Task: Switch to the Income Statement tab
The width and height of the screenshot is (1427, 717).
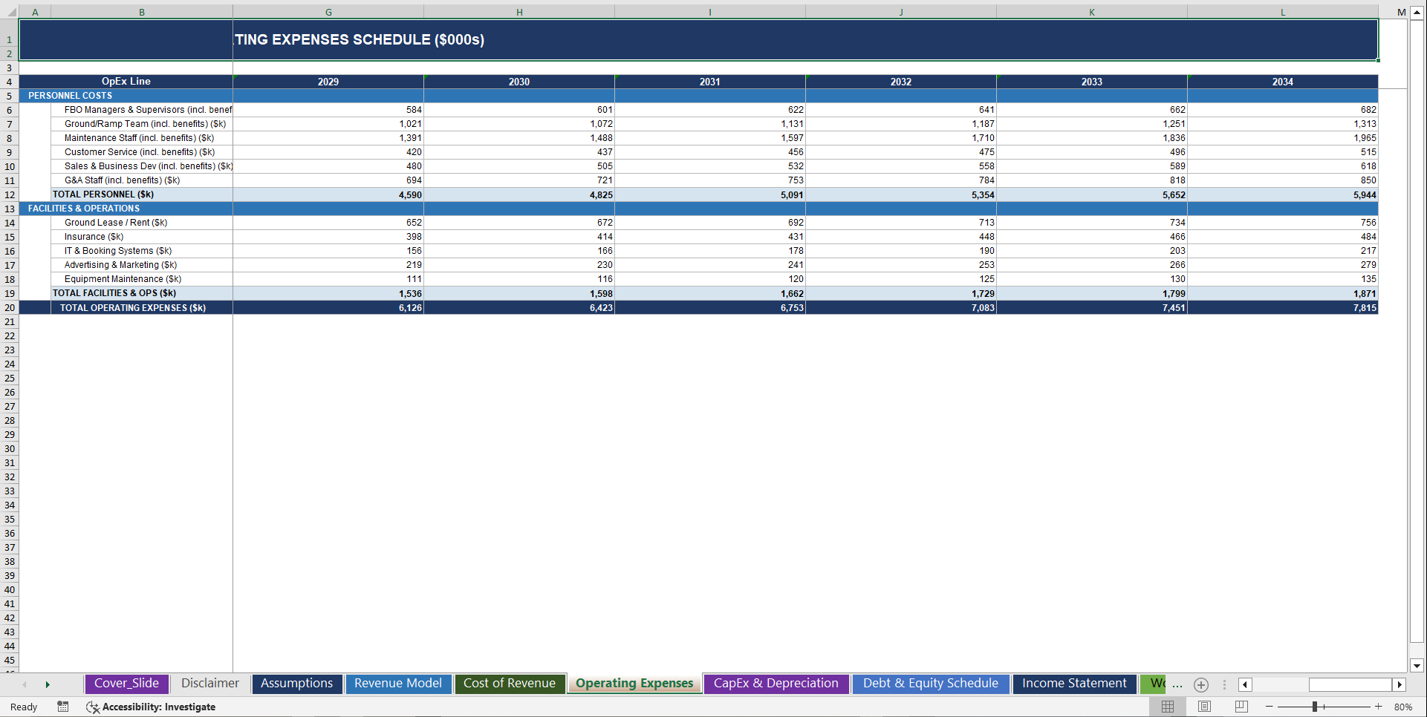Action: coord(1073,683)
